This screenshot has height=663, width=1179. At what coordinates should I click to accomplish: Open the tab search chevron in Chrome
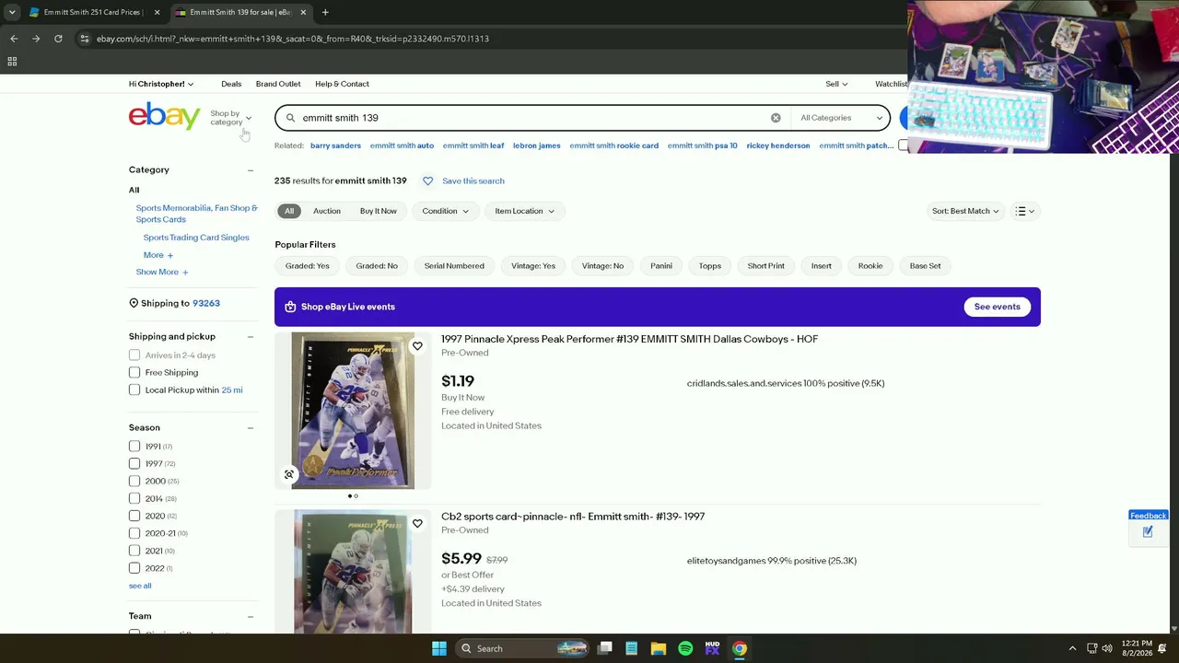(x=12, y=12)
